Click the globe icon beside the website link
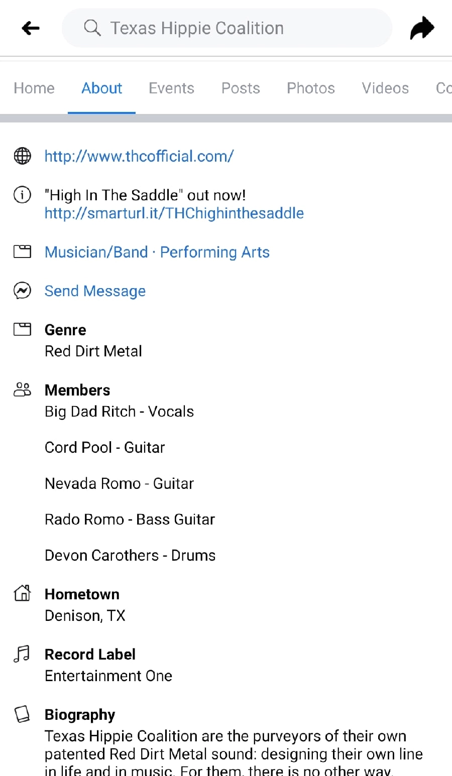The image size is (452, 776). [22, 156]
